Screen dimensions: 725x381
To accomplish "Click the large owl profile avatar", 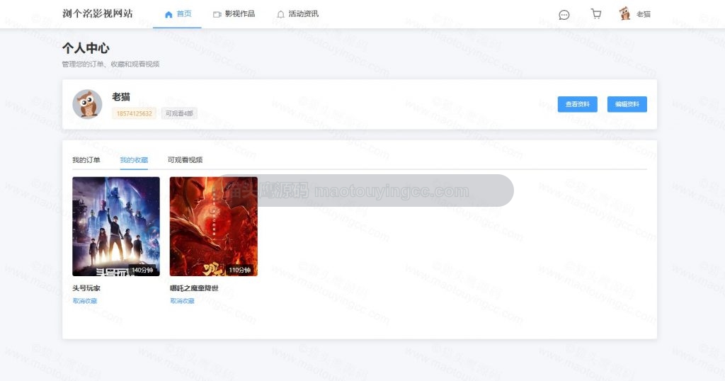I will [87, 104].
